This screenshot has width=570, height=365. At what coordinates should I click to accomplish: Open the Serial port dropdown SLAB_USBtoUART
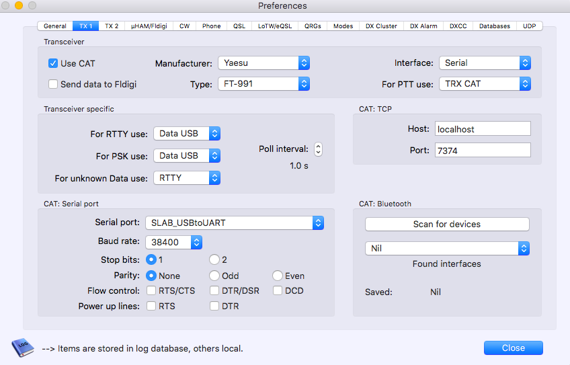pos(235,223)
